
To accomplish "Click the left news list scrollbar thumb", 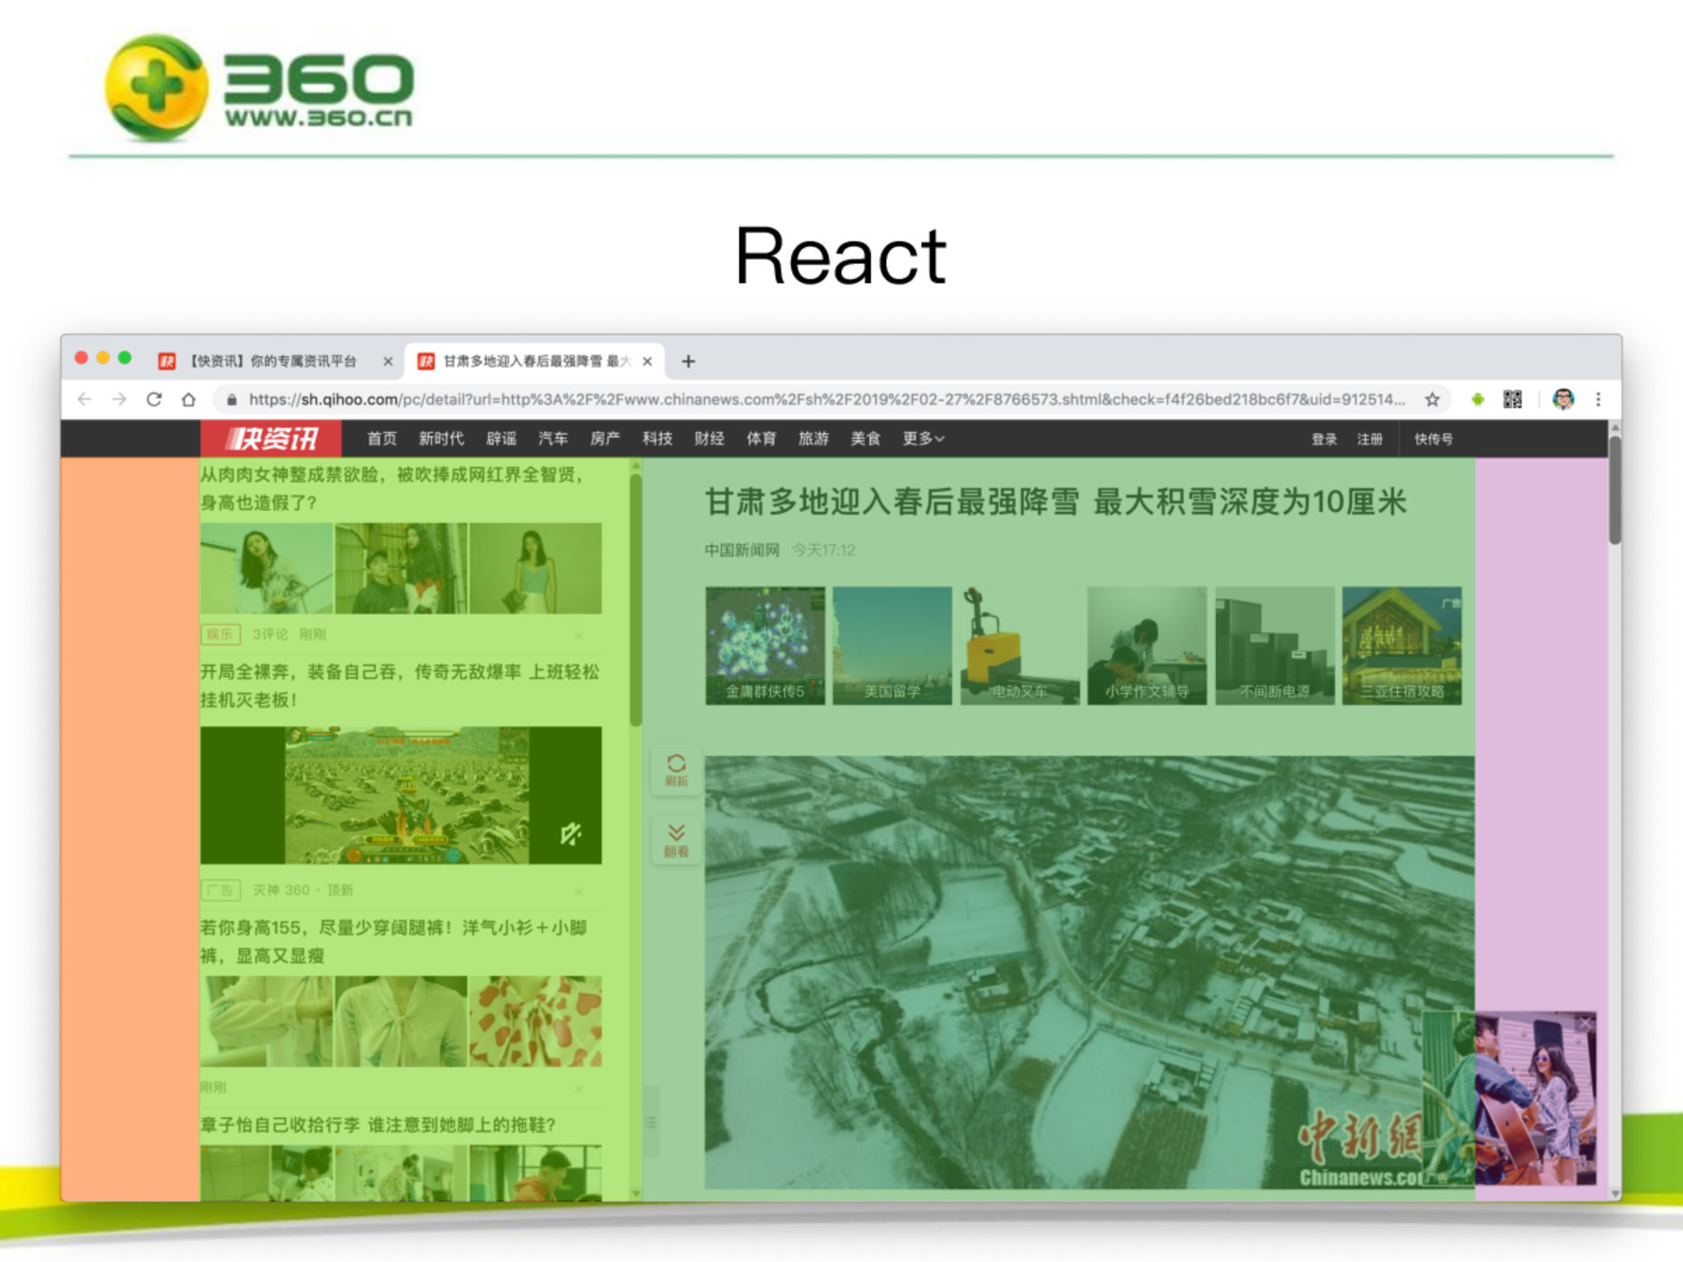I will coord(636,599).
